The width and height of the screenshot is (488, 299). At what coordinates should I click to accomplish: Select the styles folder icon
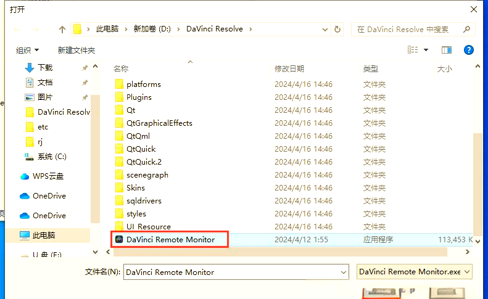pyautogui.click(x=119, y=214)
